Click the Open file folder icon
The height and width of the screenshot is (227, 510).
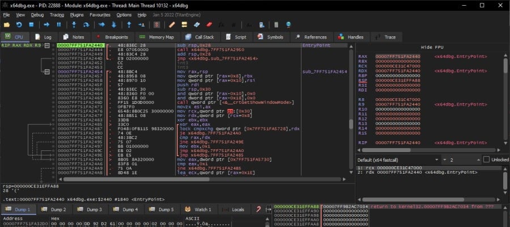pyautogui.click(x=6, y=25)
